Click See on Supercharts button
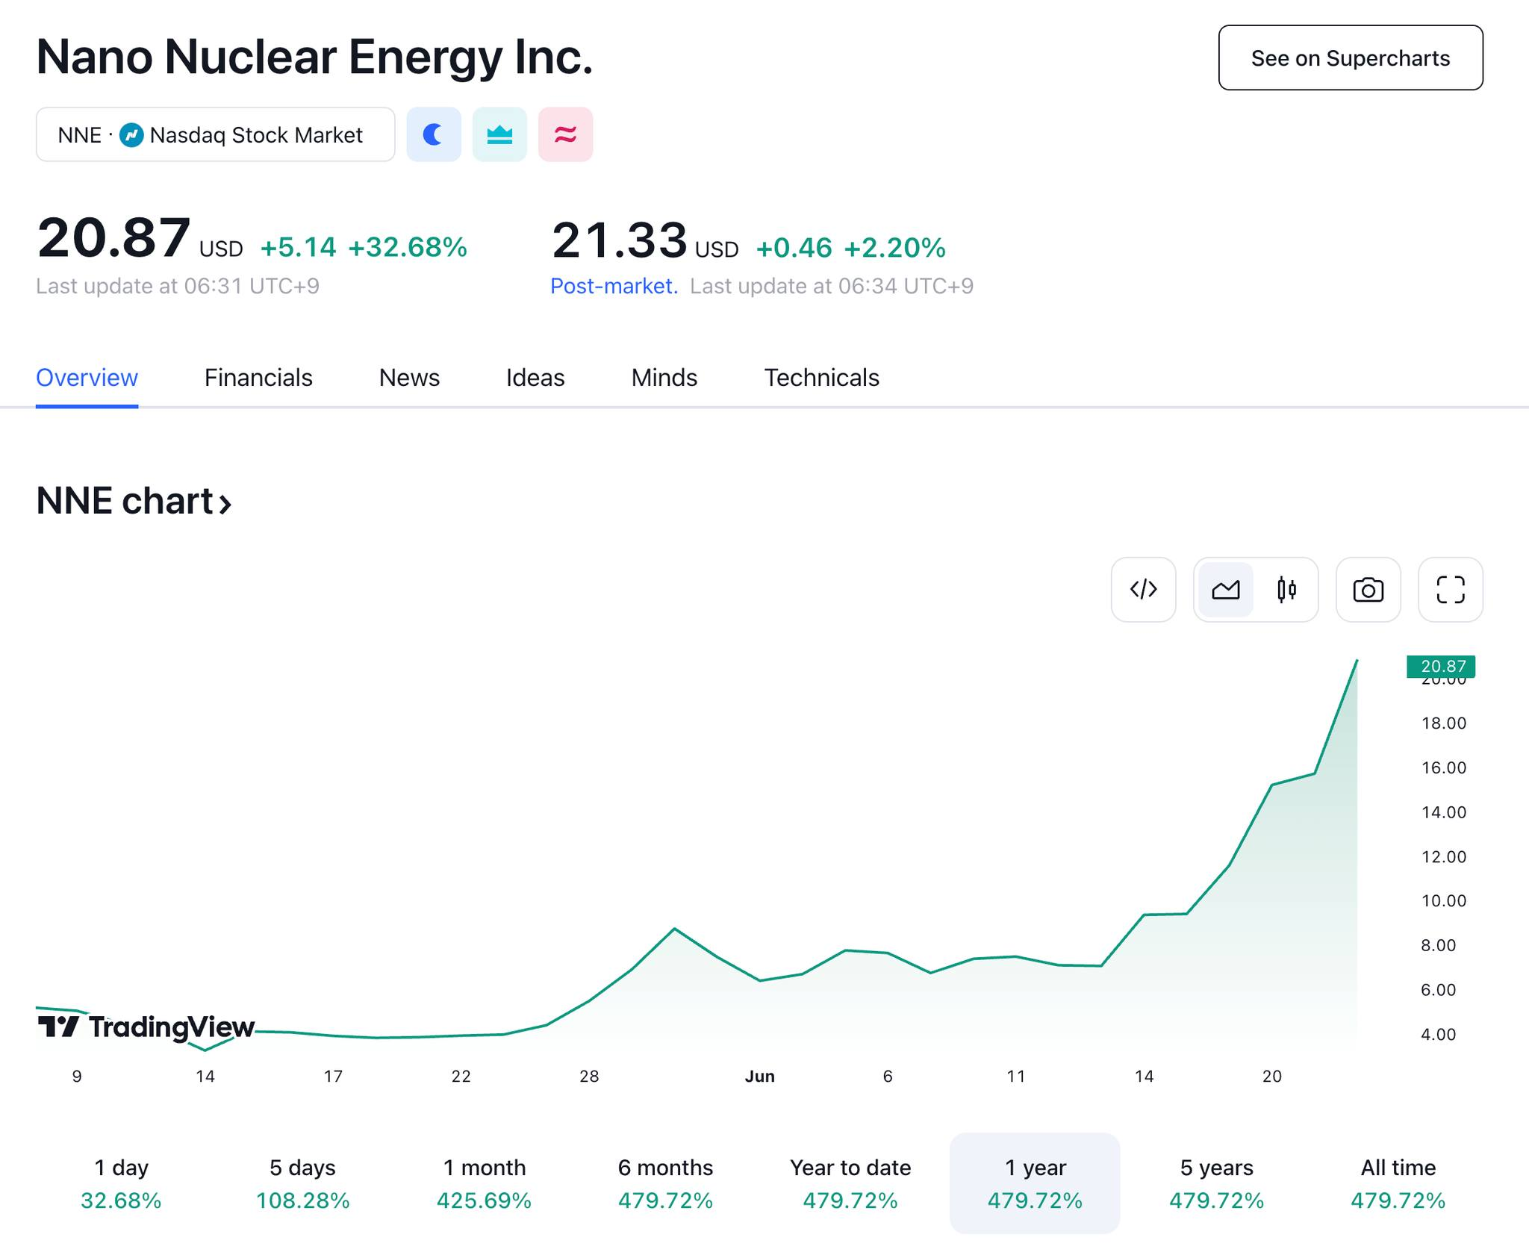Image resolution: width=1529 pixels, height=1252 pixels. (1350, 58)
